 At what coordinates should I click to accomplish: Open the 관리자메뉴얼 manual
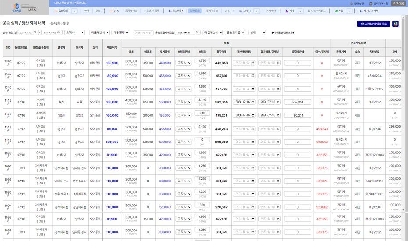point(379,4)
